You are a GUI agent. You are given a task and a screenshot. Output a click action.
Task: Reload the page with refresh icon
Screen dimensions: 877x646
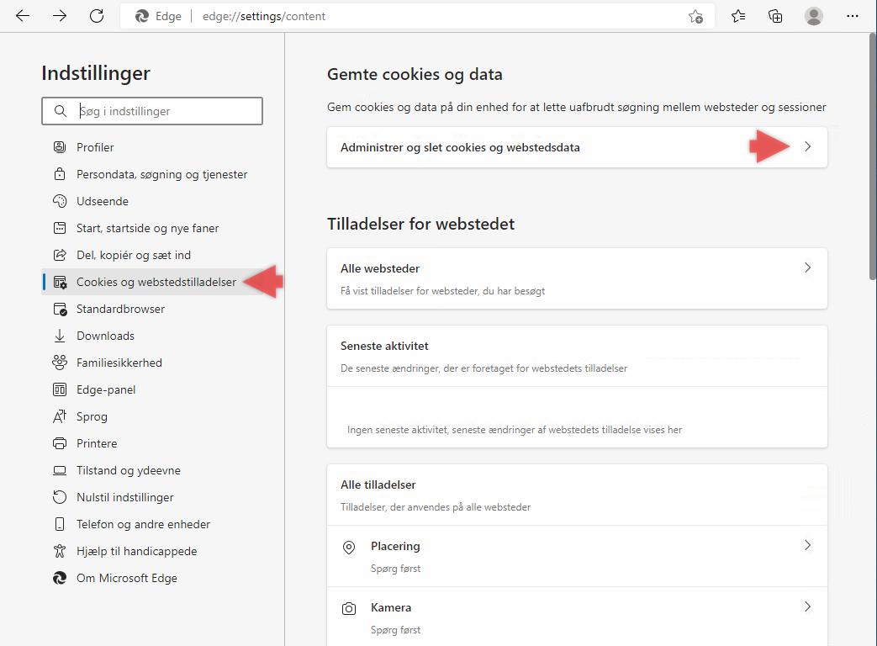click(x=97, y=16)
